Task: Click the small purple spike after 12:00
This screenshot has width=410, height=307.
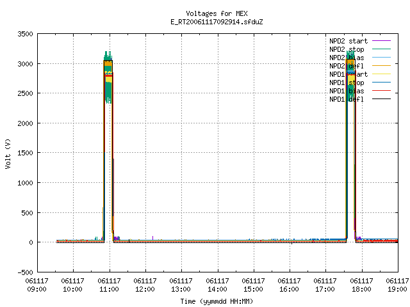Action: pyautogui.click(x=152, y=238)
